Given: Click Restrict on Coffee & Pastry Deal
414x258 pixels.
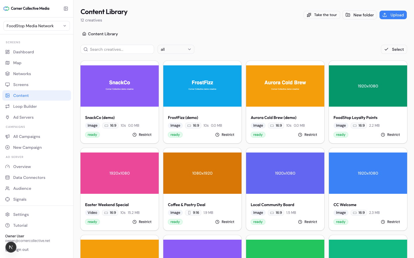Looking at the screenshot, I should click(x=225, y=222).
